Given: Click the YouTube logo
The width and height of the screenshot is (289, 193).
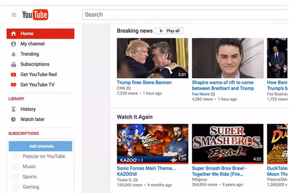Looking at the screenshot, I should [35, 14].
